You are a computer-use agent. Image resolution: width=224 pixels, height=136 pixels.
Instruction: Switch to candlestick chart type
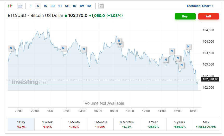pos(10,6)
